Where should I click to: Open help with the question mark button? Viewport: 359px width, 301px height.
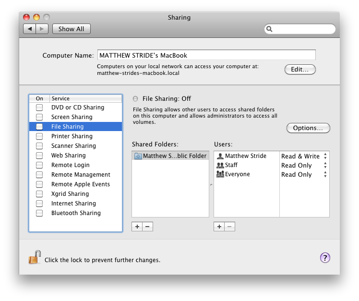[x=325, y=258]
